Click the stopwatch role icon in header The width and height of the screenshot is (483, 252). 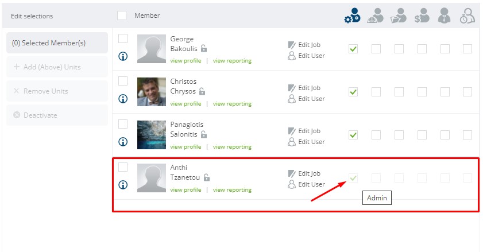click(x=467, y=15)
